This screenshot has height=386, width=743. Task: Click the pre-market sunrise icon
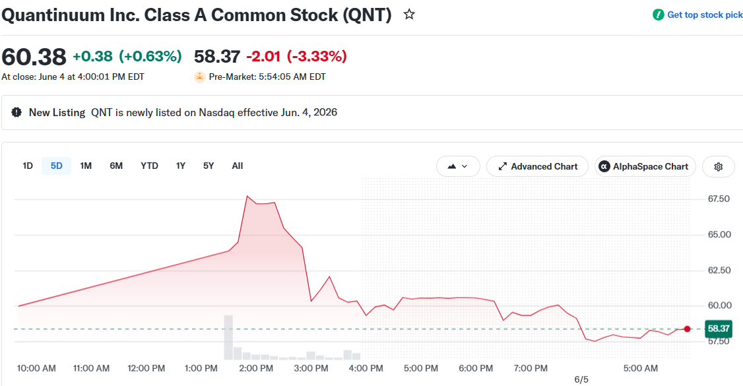(200, 77)
